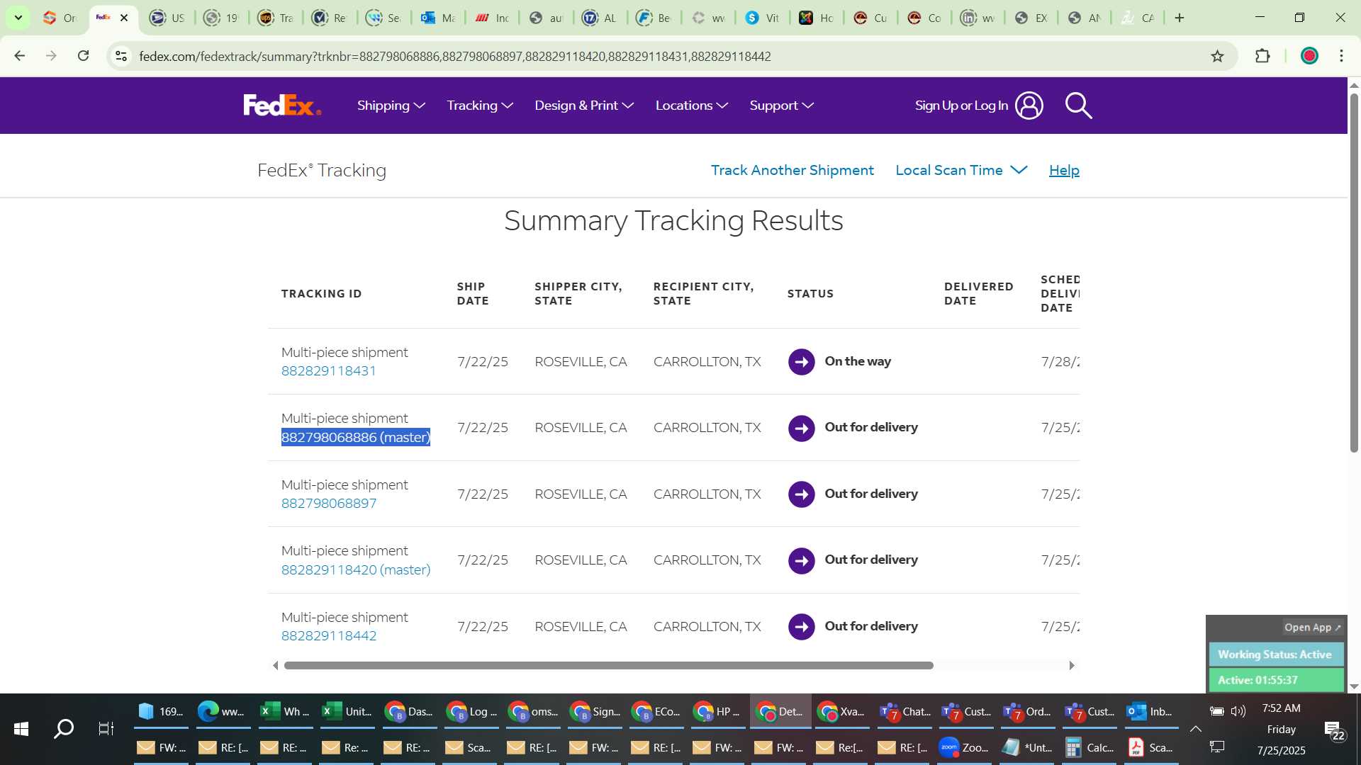Switch to the CA browser tab
The height and width of the screenshot is (765, 1361).
click(x=1138, y=18)
